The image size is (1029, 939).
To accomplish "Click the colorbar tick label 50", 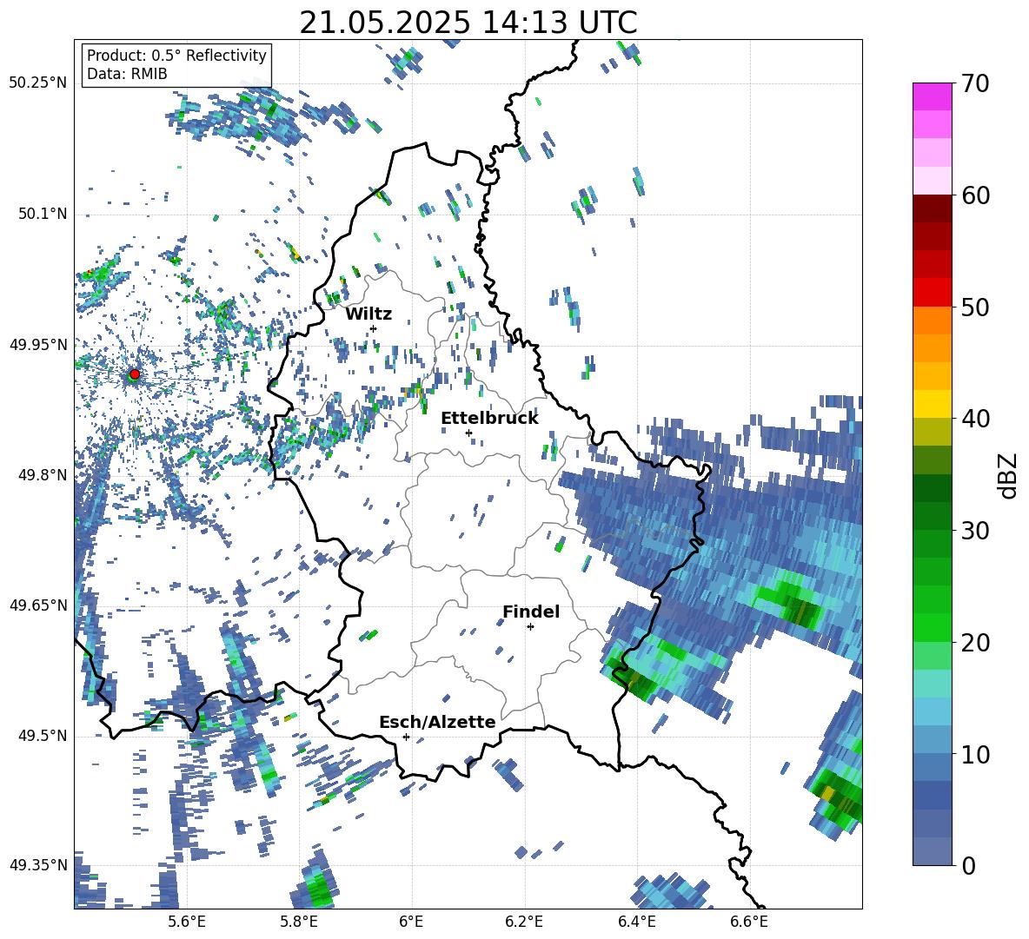I will 975,307.
